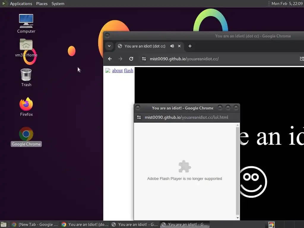Click the clock showing Mon Feb 5, 22:09
The image size is (304, 228).
point(287,4)
